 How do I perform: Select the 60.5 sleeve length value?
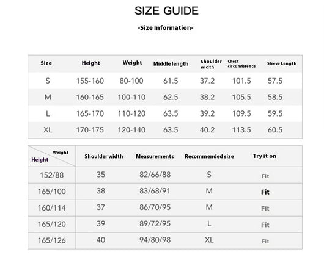(x=275, y=130)
